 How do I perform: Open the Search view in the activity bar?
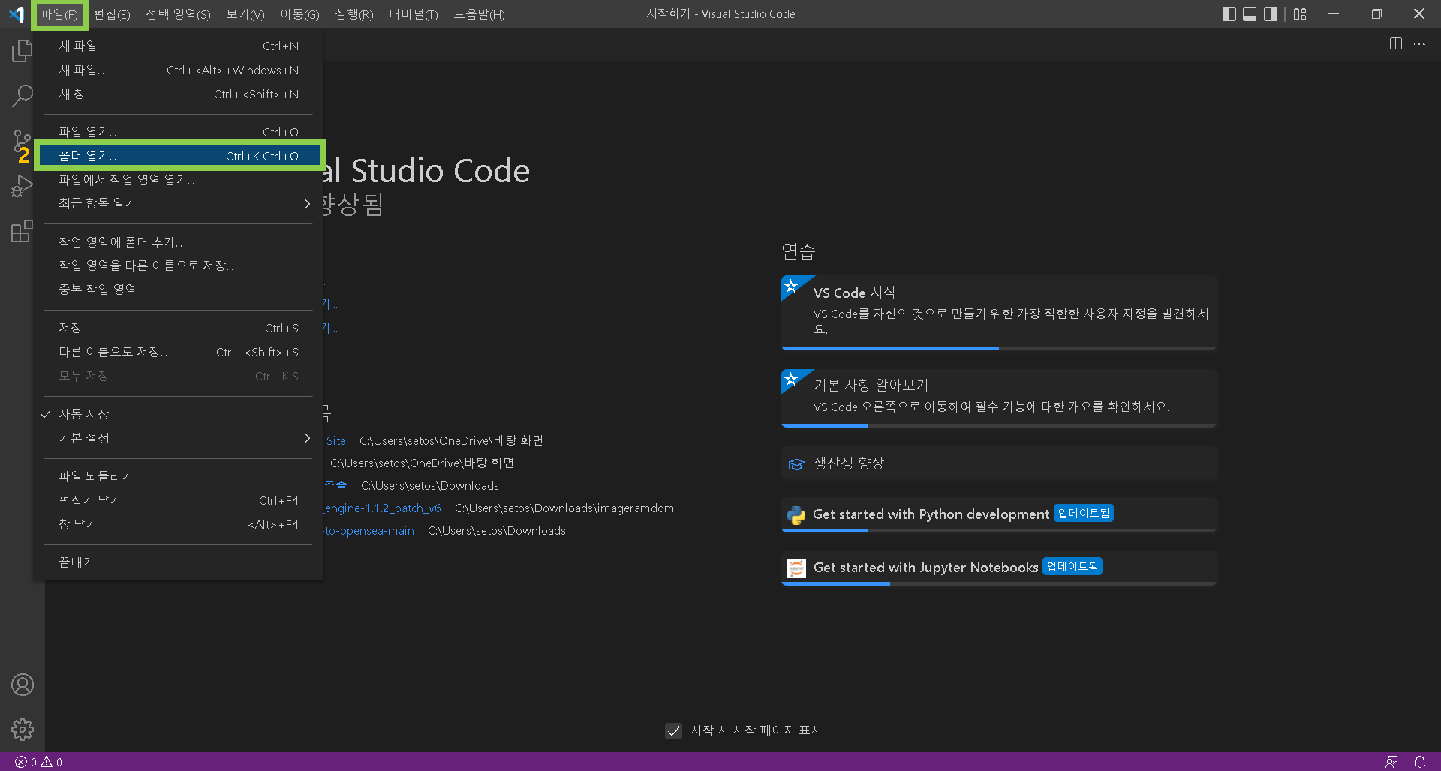click(23, 95)
